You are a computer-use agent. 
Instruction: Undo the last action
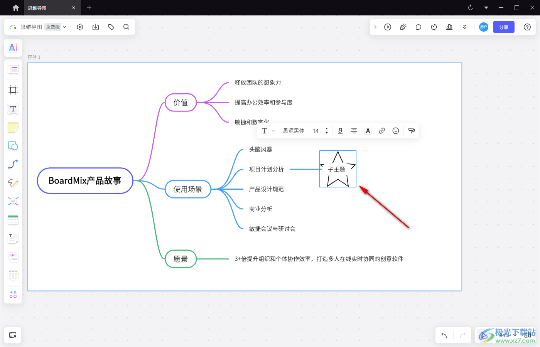[444, 335]
